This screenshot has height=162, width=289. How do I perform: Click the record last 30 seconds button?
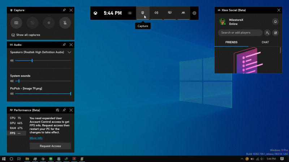(33, 23)
